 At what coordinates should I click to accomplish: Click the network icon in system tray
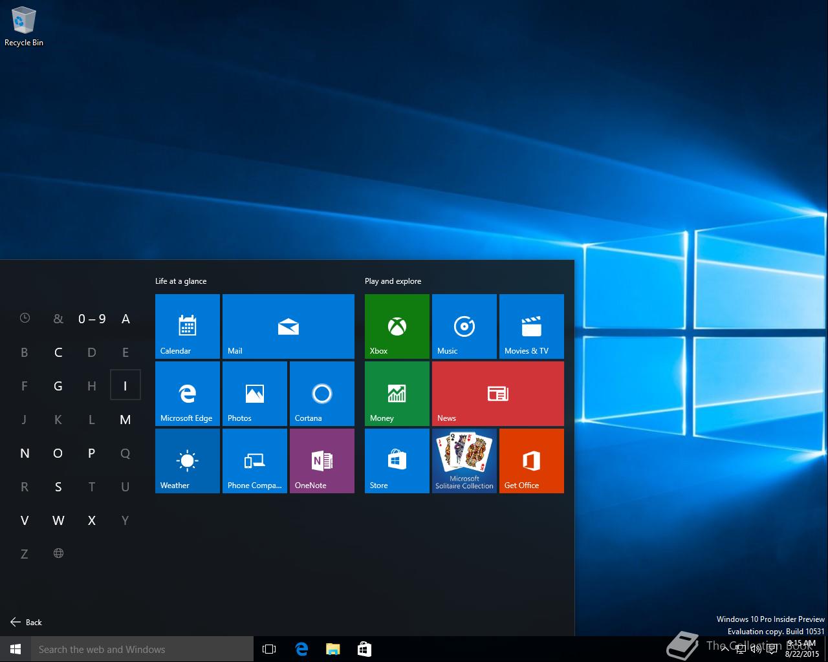pyautogui.click(x=742, y=649)
